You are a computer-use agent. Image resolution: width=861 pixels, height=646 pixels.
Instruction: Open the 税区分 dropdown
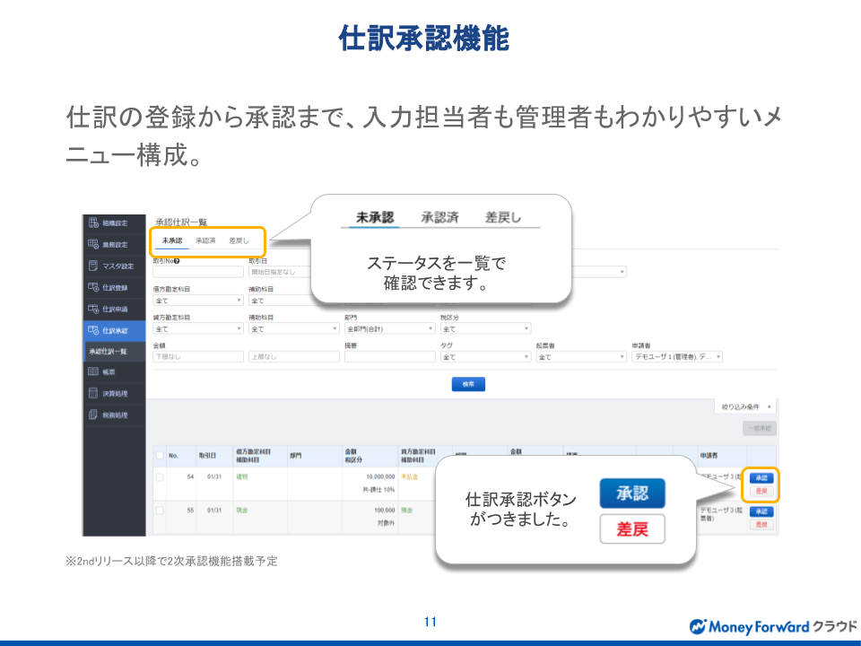pyautogui.click(x=485, y=328)
